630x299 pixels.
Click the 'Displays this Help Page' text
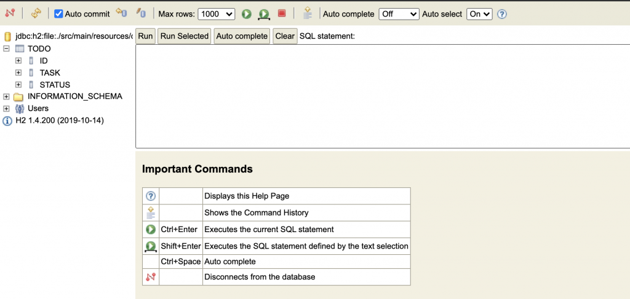click(247, 196)
